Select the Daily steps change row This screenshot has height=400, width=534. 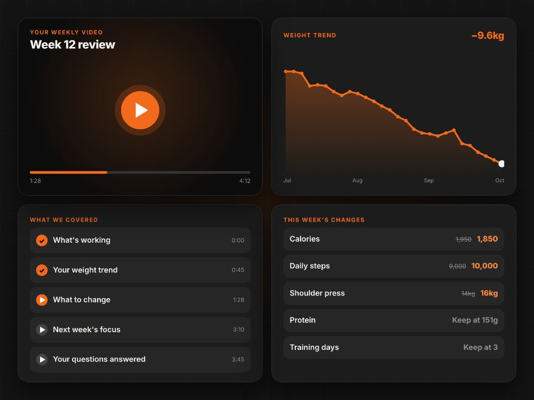click(394, 266)
